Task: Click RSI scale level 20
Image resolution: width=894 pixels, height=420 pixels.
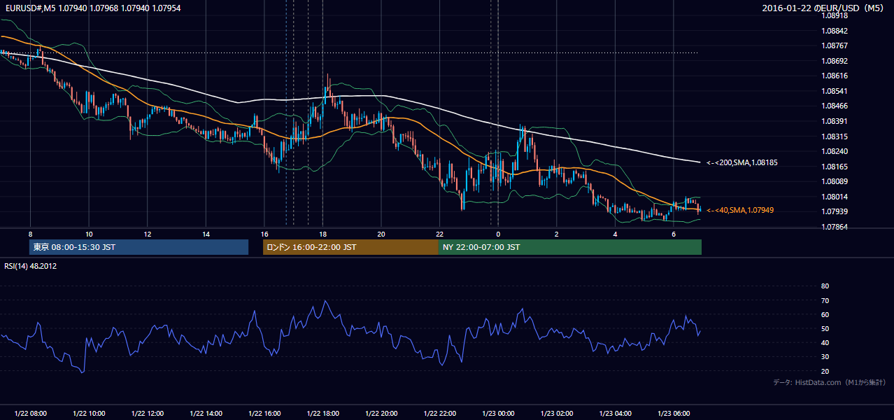Action: click(825, 371)
